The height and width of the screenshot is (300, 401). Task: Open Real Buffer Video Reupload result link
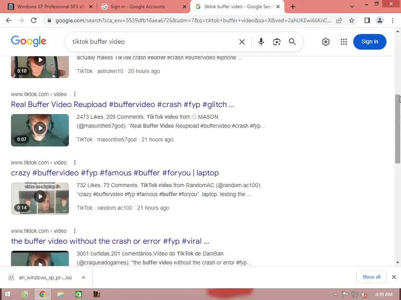tap(123, 104)
